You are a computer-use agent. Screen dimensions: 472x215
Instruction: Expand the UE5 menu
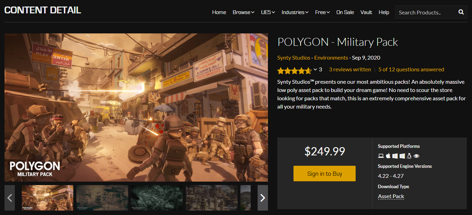(268, 12)
